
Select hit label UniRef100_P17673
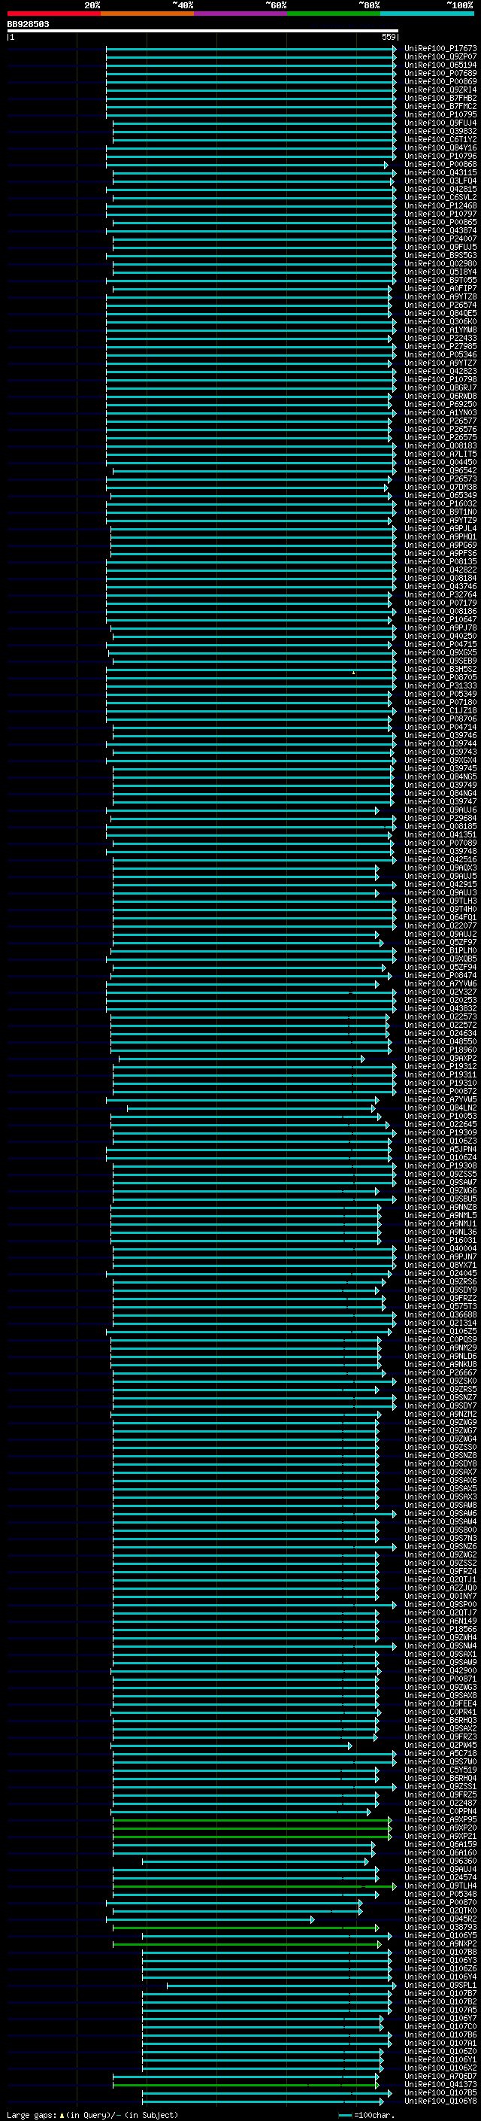click(440, 49)
